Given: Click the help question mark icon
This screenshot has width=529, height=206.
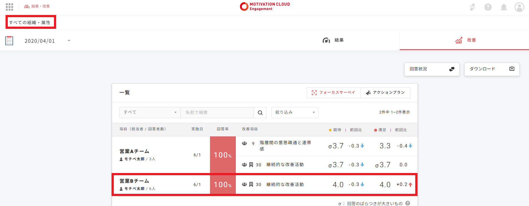Looking at the screenshot, I should (x=488, y=7).
